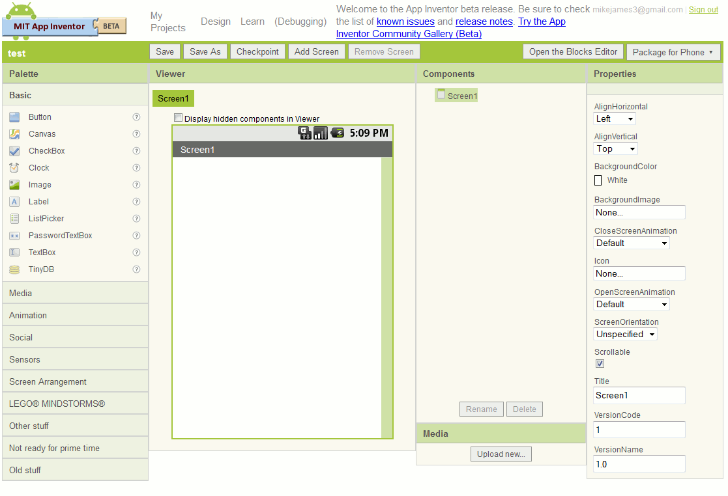Viewport: 728px width, 496px height.
Task: Open help for the TinyDB component
Action: point(136,269)
